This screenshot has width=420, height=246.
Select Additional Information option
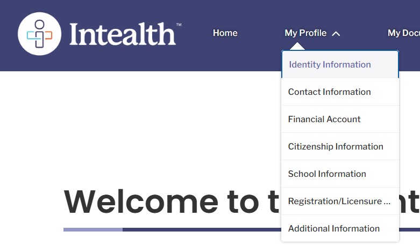click(340, 228)
